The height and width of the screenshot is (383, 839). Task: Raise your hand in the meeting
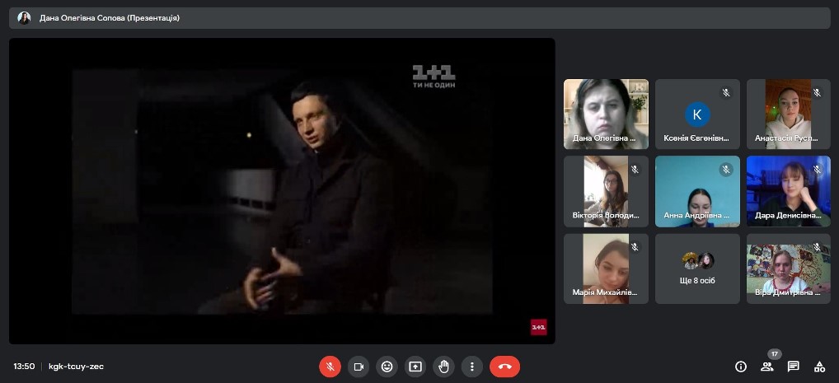coord(443,367)
